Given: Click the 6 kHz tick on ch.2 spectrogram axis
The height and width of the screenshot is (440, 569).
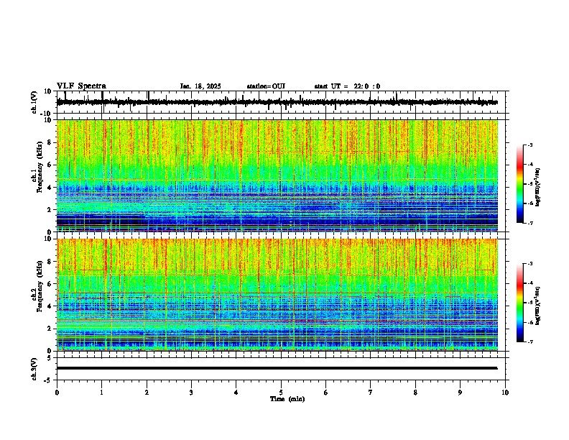Looking at the screenshot, I should pyautogui.click(x=50, y=284).
